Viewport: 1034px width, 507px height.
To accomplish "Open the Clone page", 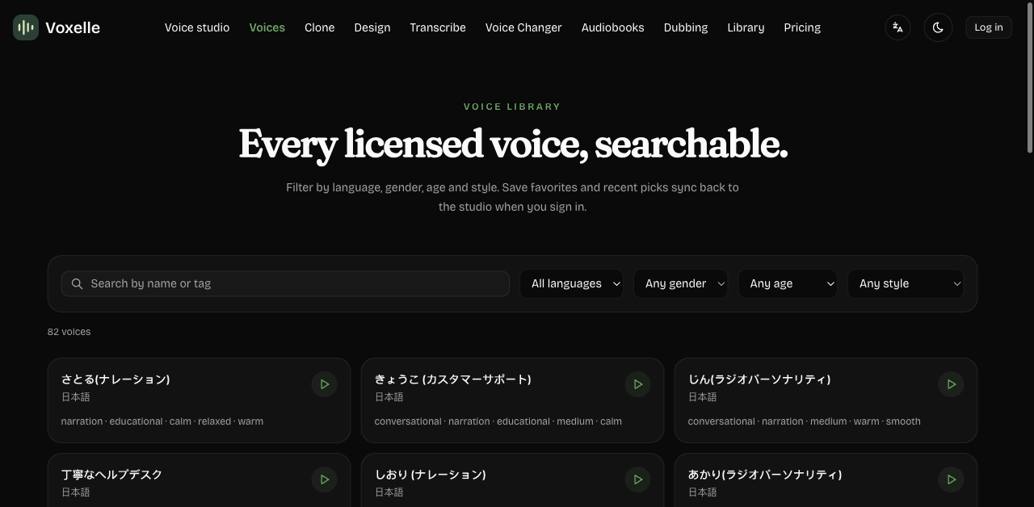I will 320,27.
